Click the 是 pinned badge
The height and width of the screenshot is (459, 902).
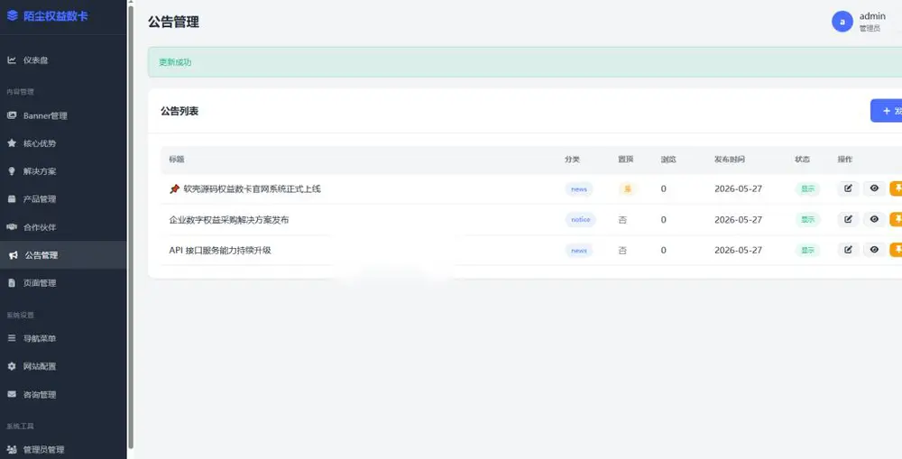pyautogui.click(x=627, y=188)
